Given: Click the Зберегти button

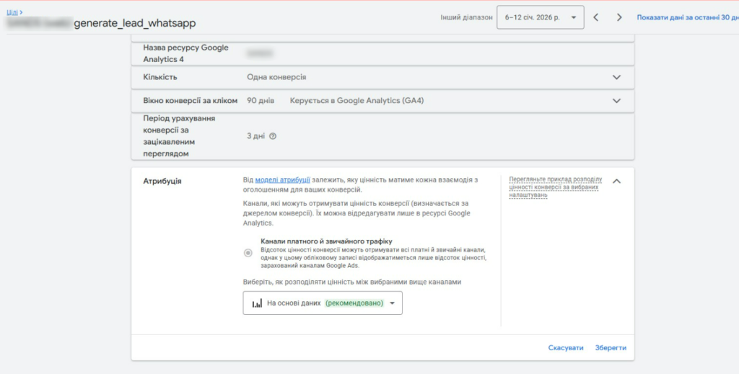Looking at the screenshot, I should [x=611, y=347].
